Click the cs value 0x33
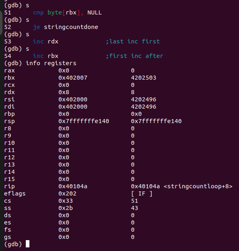Viewport: 239px width, 251px height. [66, 201]
